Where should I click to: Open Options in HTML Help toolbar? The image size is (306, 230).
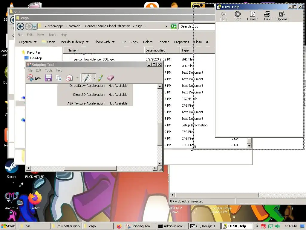tap(281, 16)
